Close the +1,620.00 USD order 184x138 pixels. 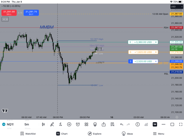(x=156, y=52)
